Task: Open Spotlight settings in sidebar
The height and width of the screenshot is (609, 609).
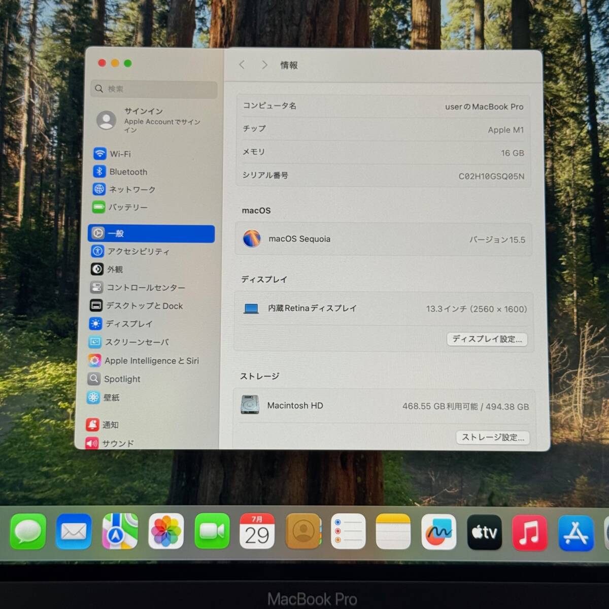Action: 114,379
